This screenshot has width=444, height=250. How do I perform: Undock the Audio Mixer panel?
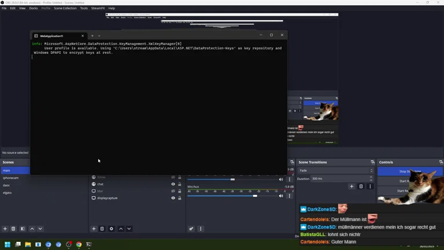[x=292, y=162]
